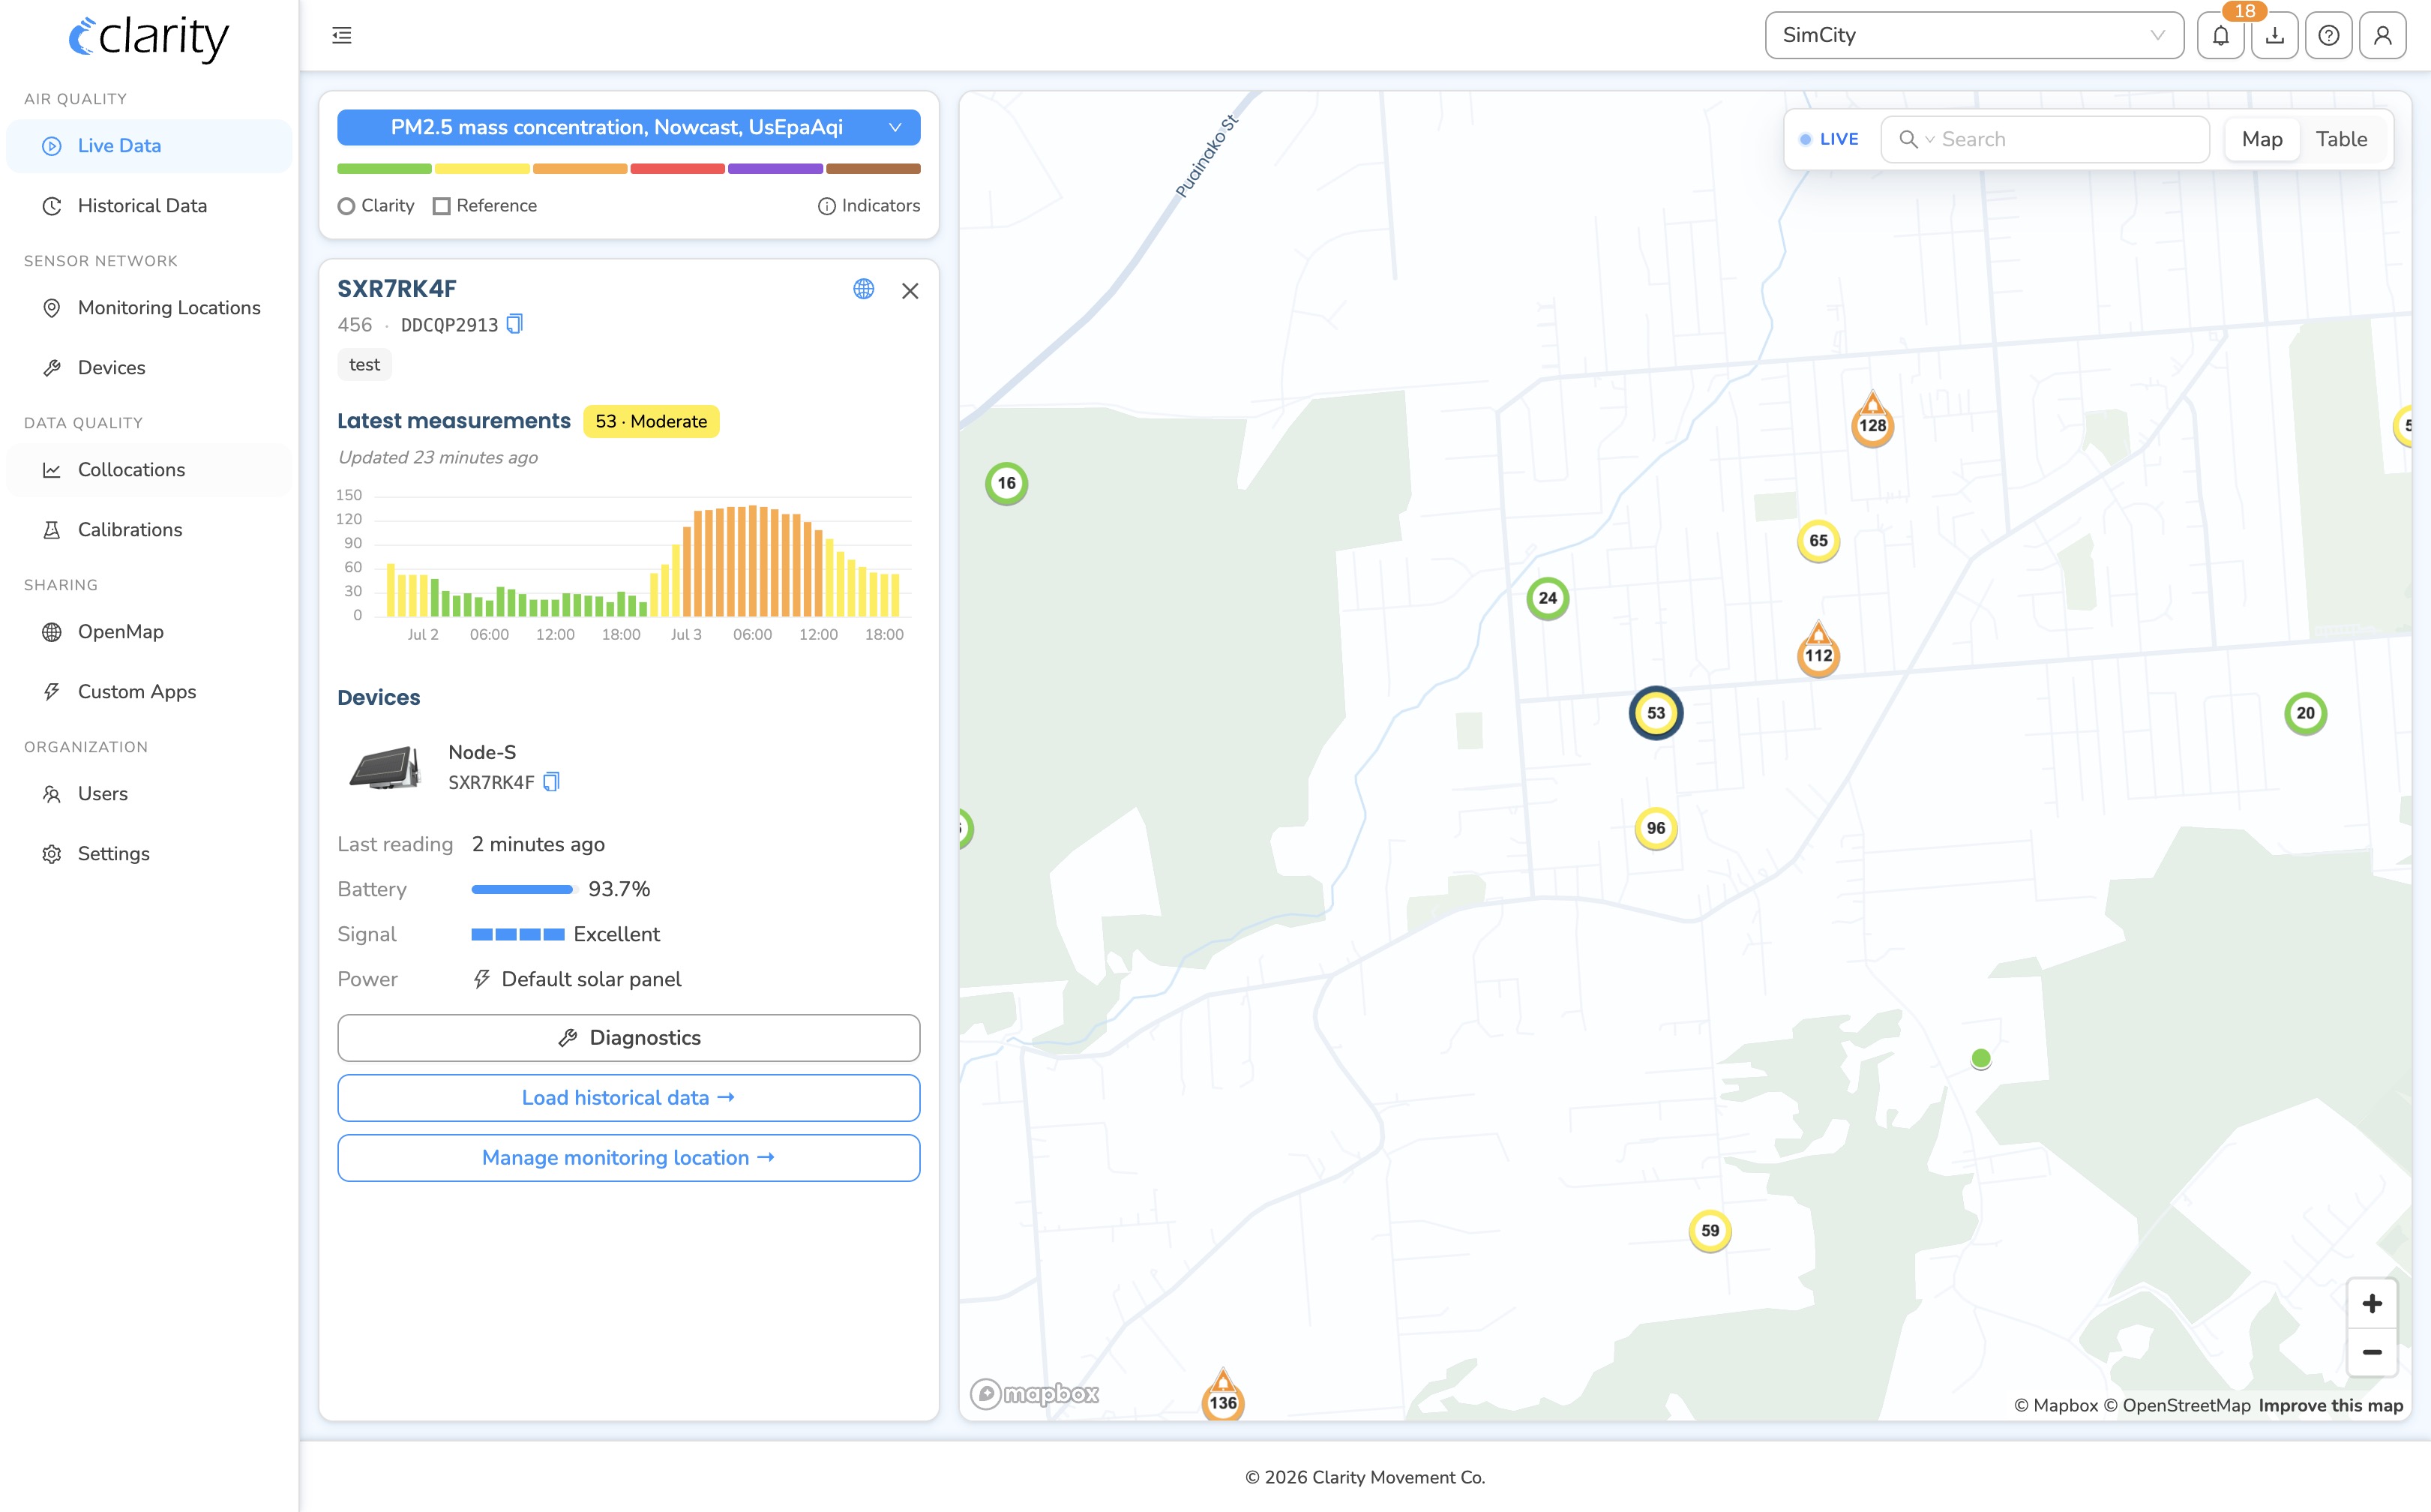Image resolution: width=2431 pixels, height=1512 pixels.
Task: Click Load historical data
Action: click(x=628, y=1098)
